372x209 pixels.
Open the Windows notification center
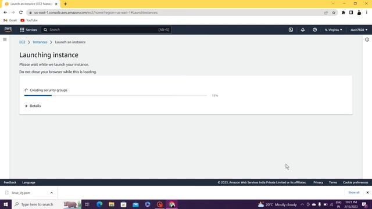pyautogui.click(x=364, y=204)
